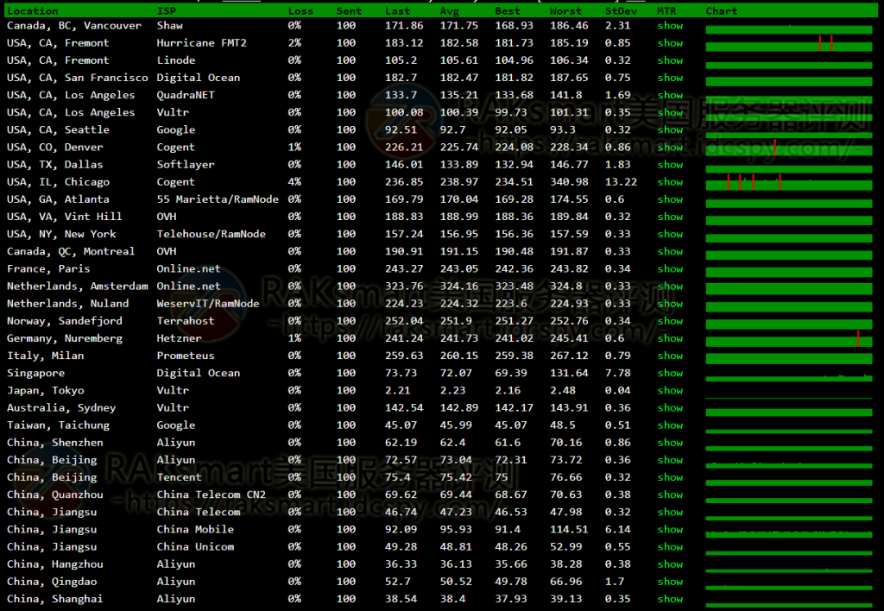Open 'show' for Beijing Tencent row

pos(670,477)
